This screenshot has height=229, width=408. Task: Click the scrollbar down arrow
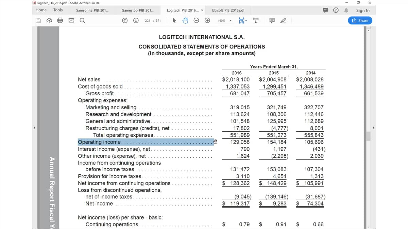368,227
